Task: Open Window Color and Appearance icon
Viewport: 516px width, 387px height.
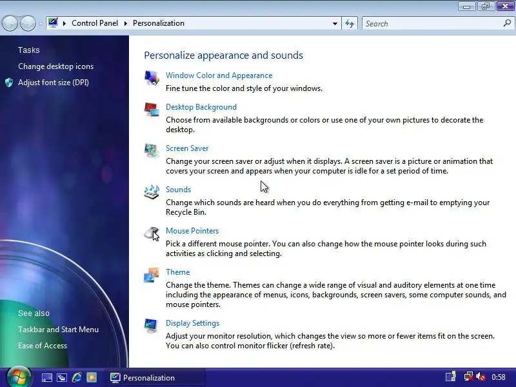Action: click(x=152, y=78)
